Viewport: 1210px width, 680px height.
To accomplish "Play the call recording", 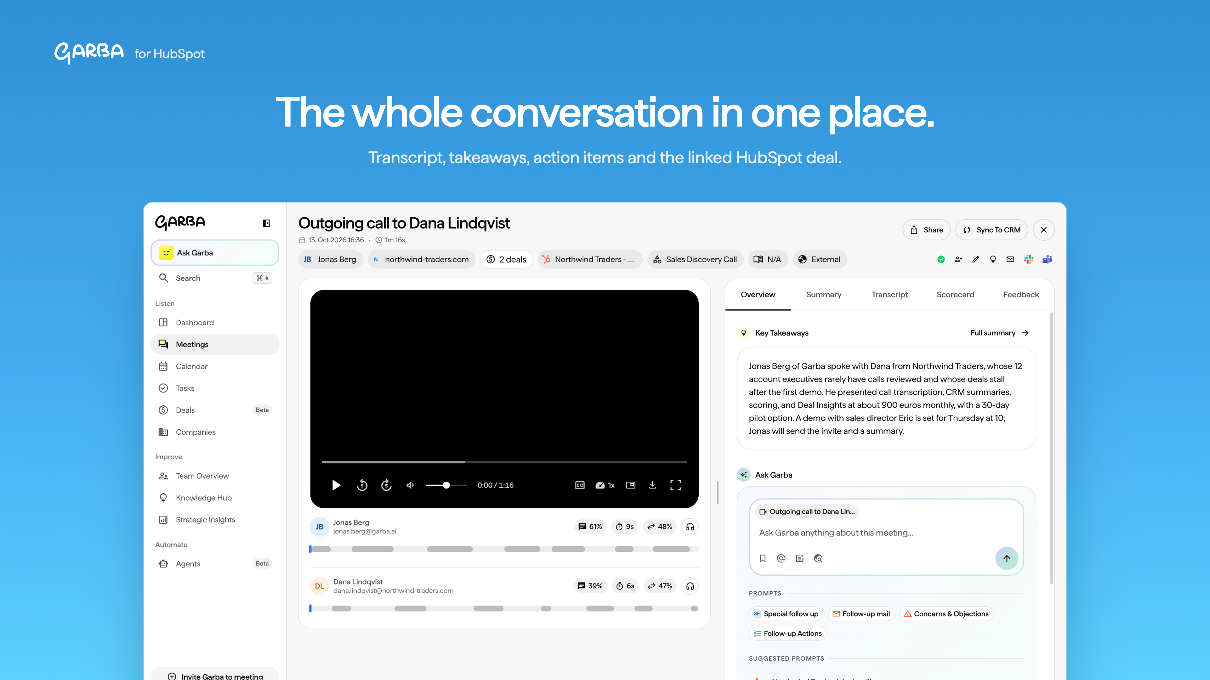I will 336,485.
